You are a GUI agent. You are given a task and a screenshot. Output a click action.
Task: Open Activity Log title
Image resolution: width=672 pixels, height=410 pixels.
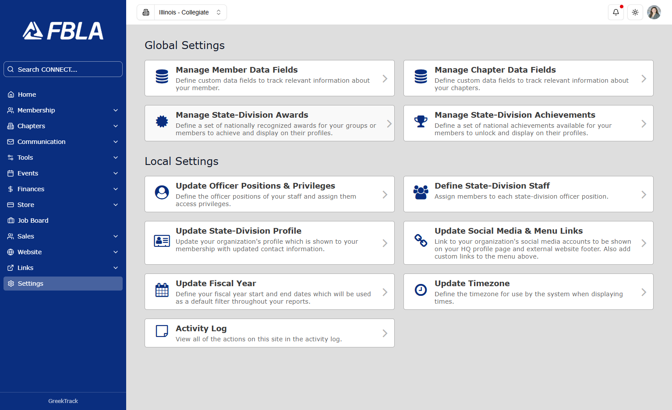(201, 329)
